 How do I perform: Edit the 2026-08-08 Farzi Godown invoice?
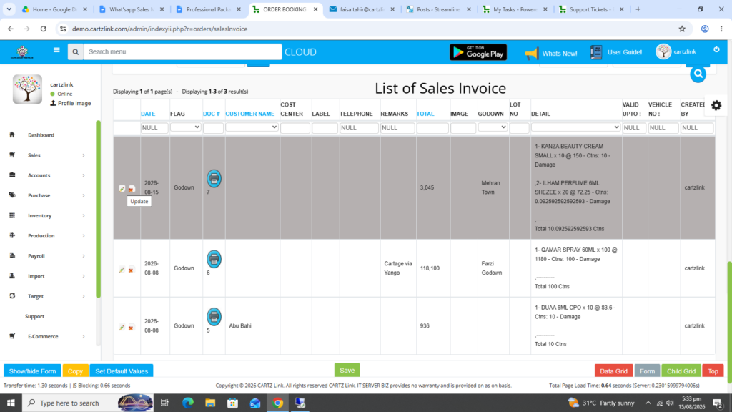pyautogui.click(x=122, y=270)
